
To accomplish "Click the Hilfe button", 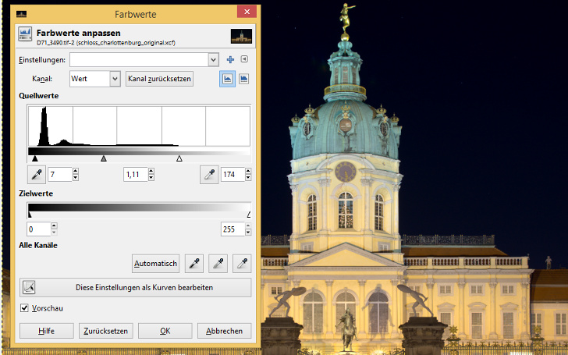I will pyautogui.click(x=47, y=331).
